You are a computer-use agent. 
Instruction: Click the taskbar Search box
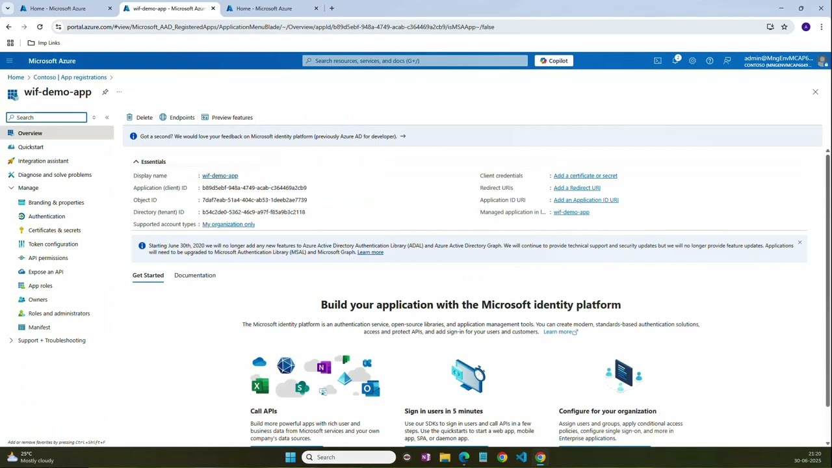348,457
